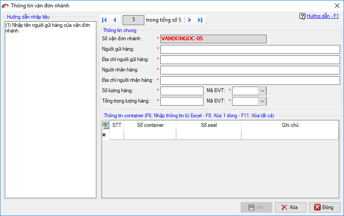Click the Excel import icon in grid header
The height and width of the screenshot is (216, 344).
click(x=105, y=125)
